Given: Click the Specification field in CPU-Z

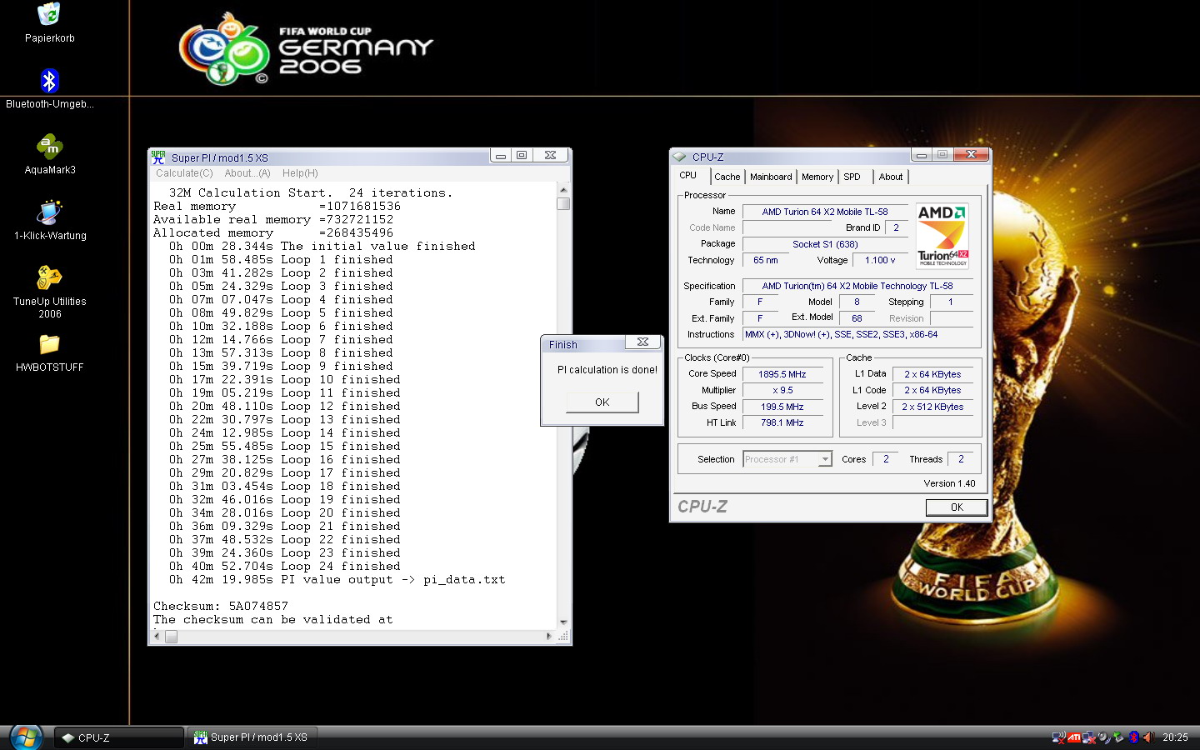Looking at the screenshot, I should point(857,286).
